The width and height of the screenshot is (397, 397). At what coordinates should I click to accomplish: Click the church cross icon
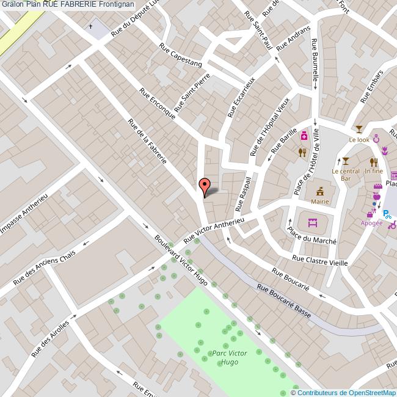pyautogui.click(x=92, y=26)
